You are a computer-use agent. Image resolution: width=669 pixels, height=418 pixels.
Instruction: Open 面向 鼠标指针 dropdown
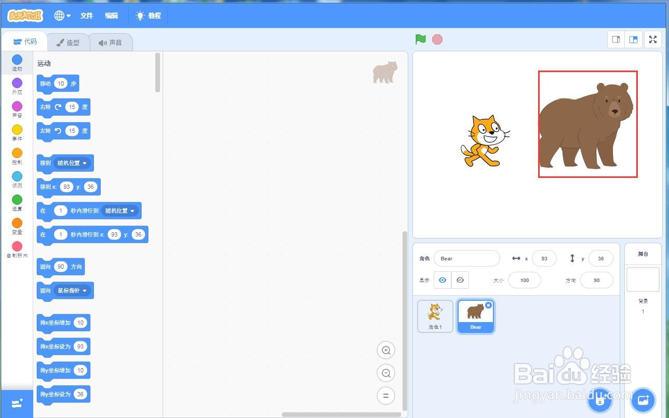(x=73, y=290)
